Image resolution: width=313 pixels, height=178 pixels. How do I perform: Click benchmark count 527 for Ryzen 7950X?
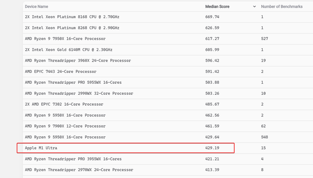pos(264,39)
